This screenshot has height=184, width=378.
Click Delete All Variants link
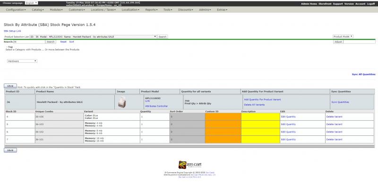(254, 105)
